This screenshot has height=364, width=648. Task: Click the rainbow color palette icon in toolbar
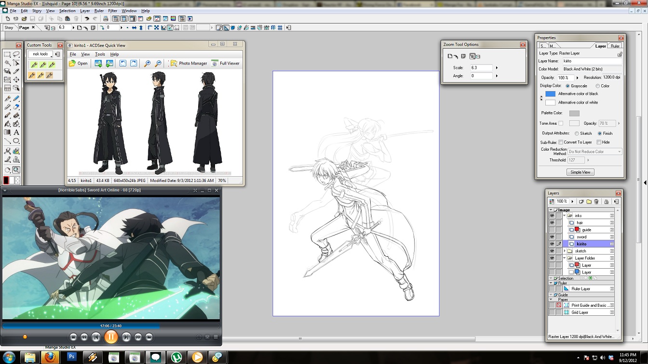(173, 19)
